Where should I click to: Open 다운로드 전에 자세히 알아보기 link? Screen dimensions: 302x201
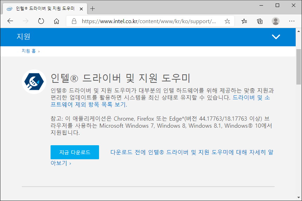[162, 158]
